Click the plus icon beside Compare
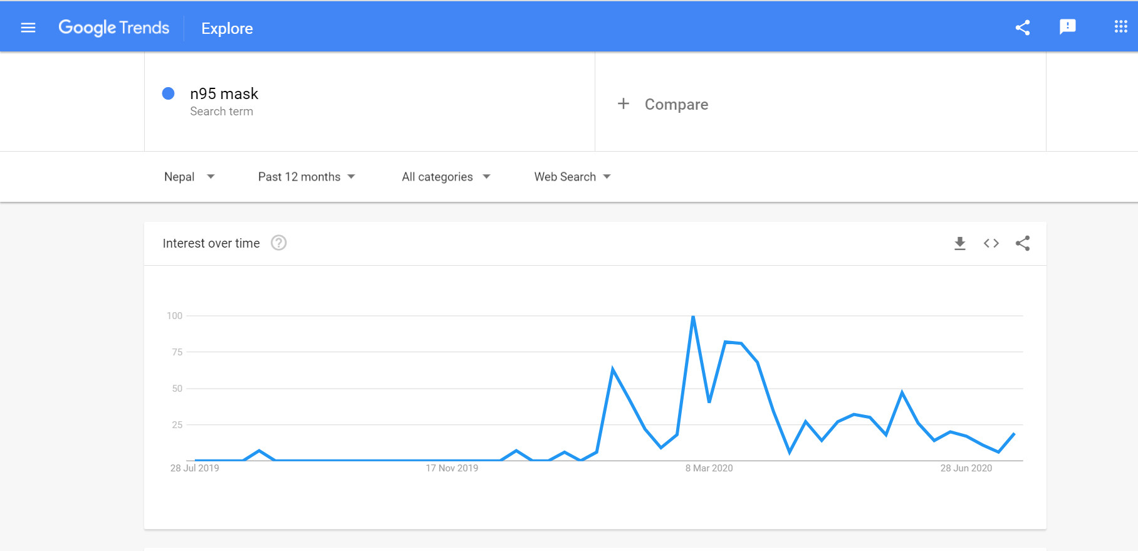Screen dimensions: 1138x551 click(x=623, y=104)
